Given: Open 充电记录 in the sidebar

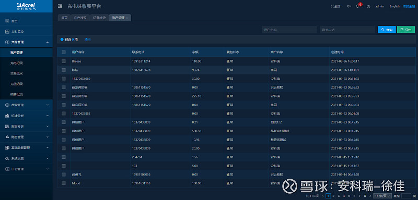Looking at the screenshot, I should pos(17,63).
